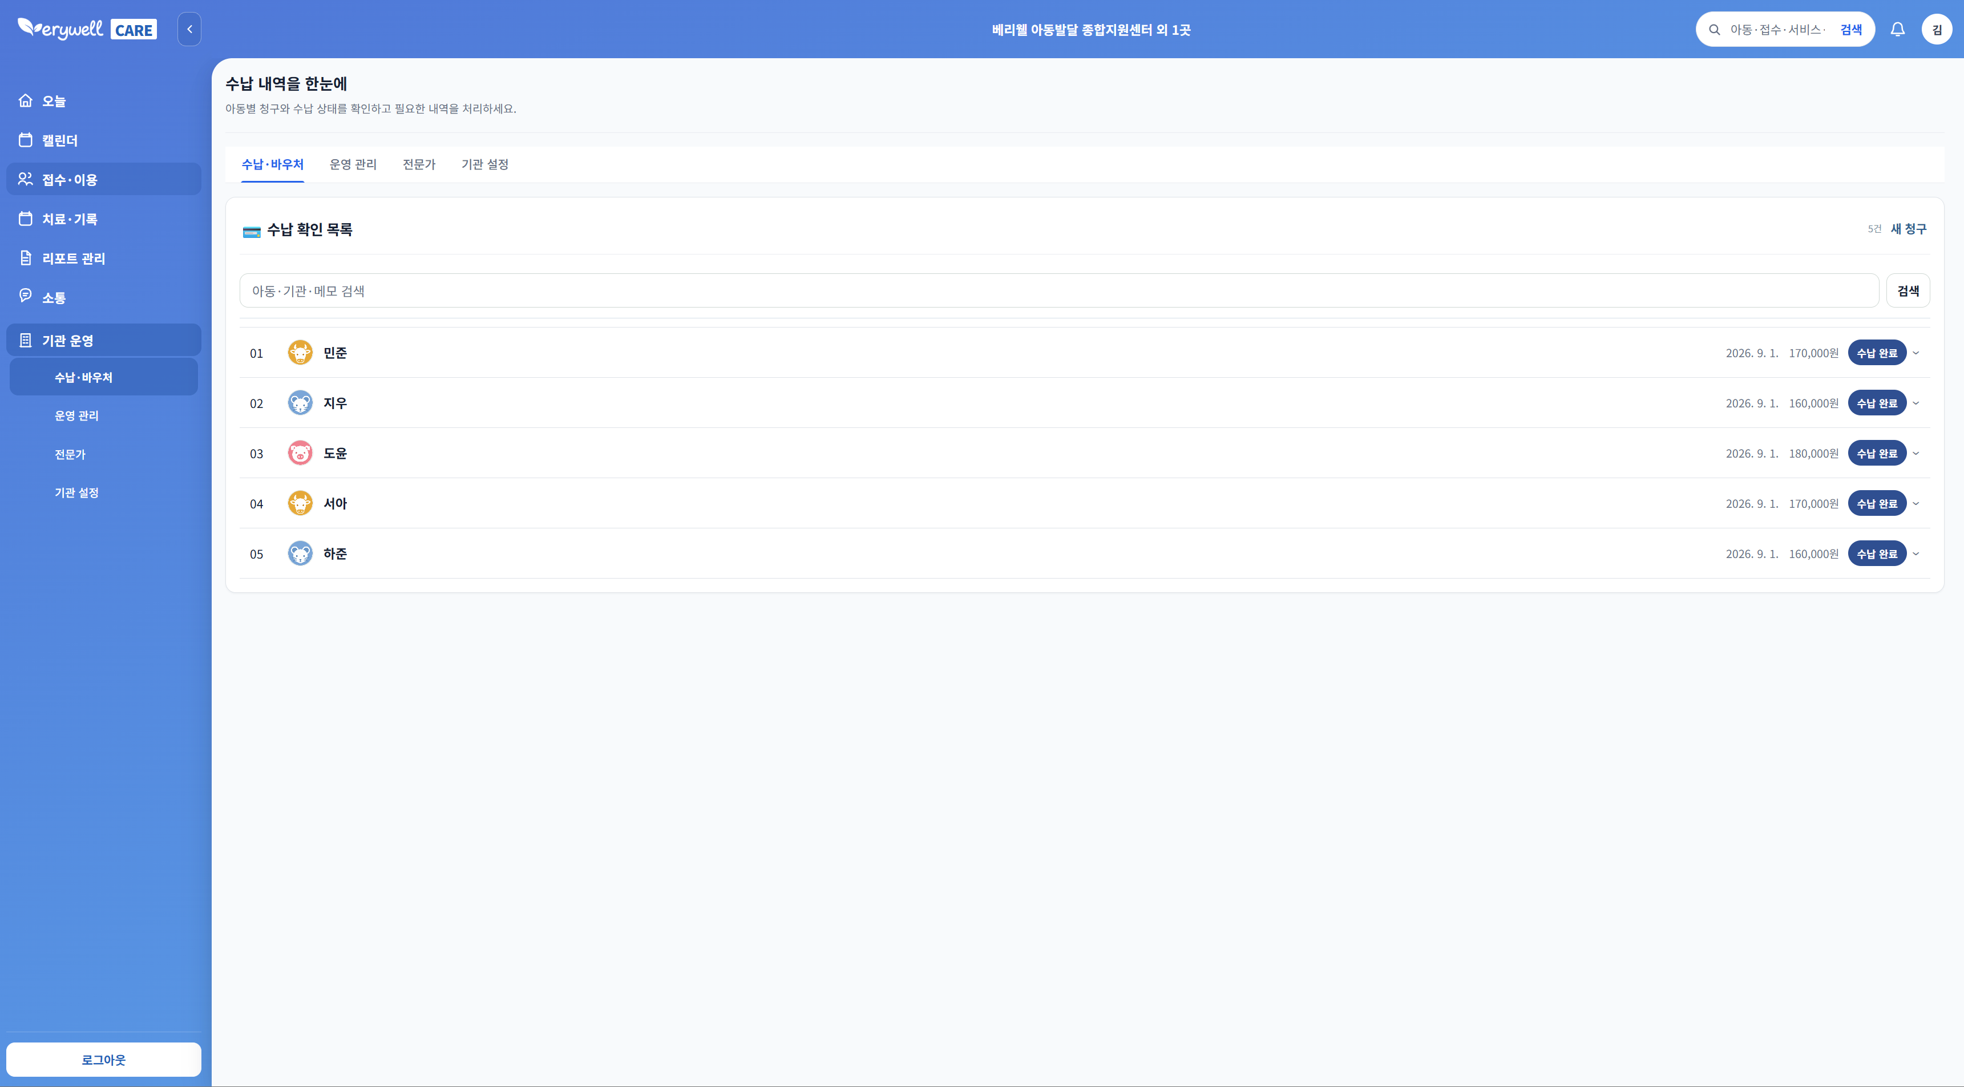1964x1087 pixels.
Task: Expand 하준's row with the chevron
Action: (x=1916, y=554)
